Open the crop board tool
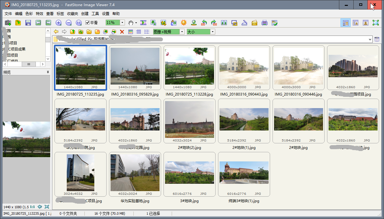384x219 pixels. point(163,23)
